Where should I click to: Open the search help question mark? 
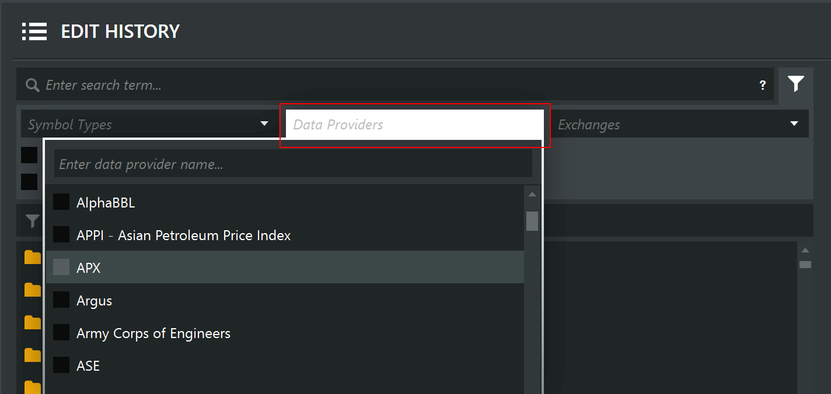tap(762, 85)
